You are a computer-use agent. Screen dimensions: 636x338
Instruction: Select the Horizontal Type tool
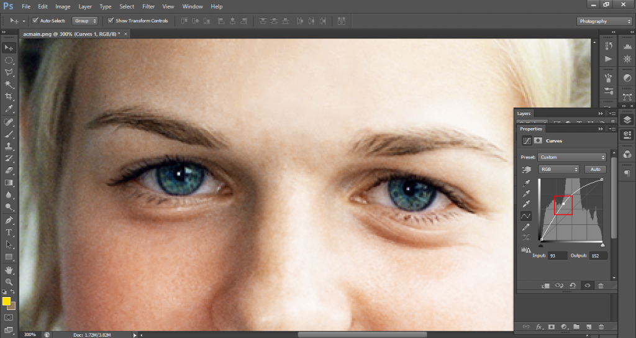click(9, 232)
